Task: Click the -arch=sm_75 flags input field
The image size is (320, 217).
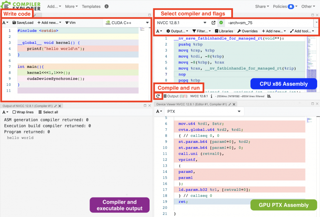Action: point(270,23)
